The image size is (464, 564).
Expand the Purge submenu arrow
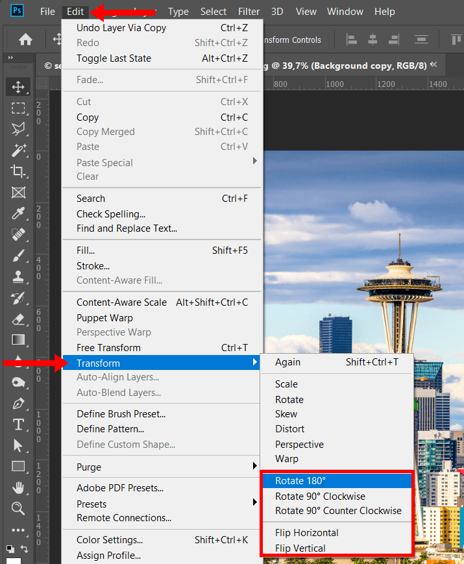click(254, 466)
